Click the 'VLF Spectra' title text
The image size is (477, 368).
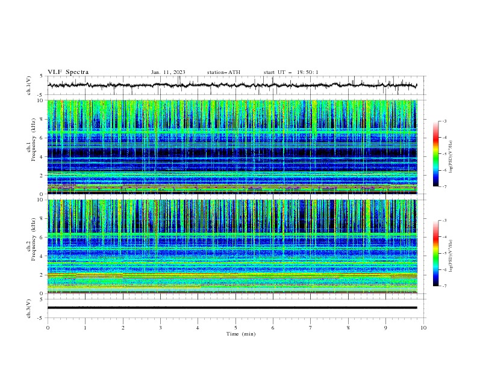(x=68, y=72)
